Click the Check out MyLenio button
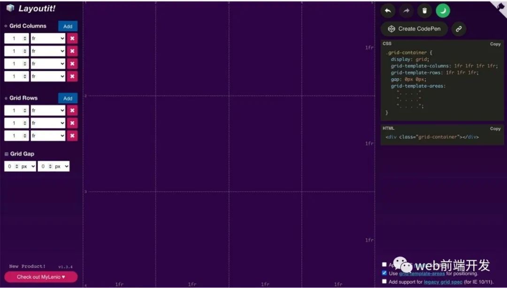Screen dimensions: 507x288 coord(41,277)
